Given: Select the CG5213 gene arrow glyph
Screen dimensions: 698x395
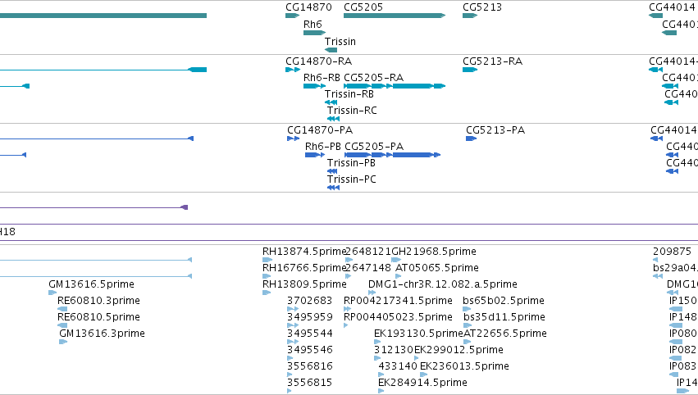Looking at the screenshot, I should (470, 16).
